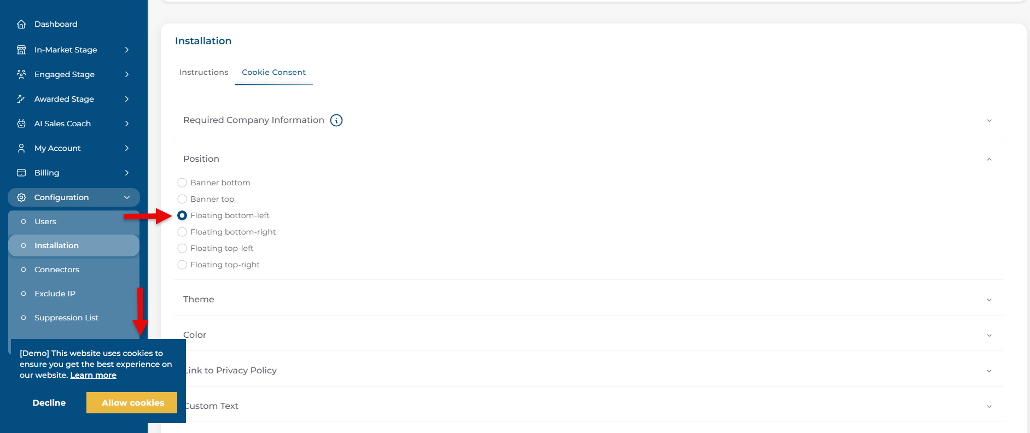Click the My Account person icon
Viewport: 1030px width, 433px height.
(21, 148)
